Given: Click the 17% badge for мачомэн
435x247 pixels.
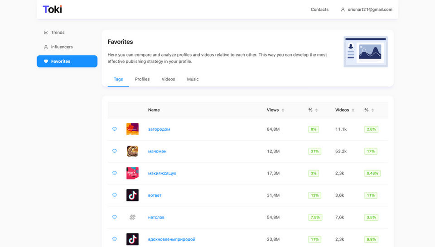Looking at the screenshot, I should [x=371, y=151].
